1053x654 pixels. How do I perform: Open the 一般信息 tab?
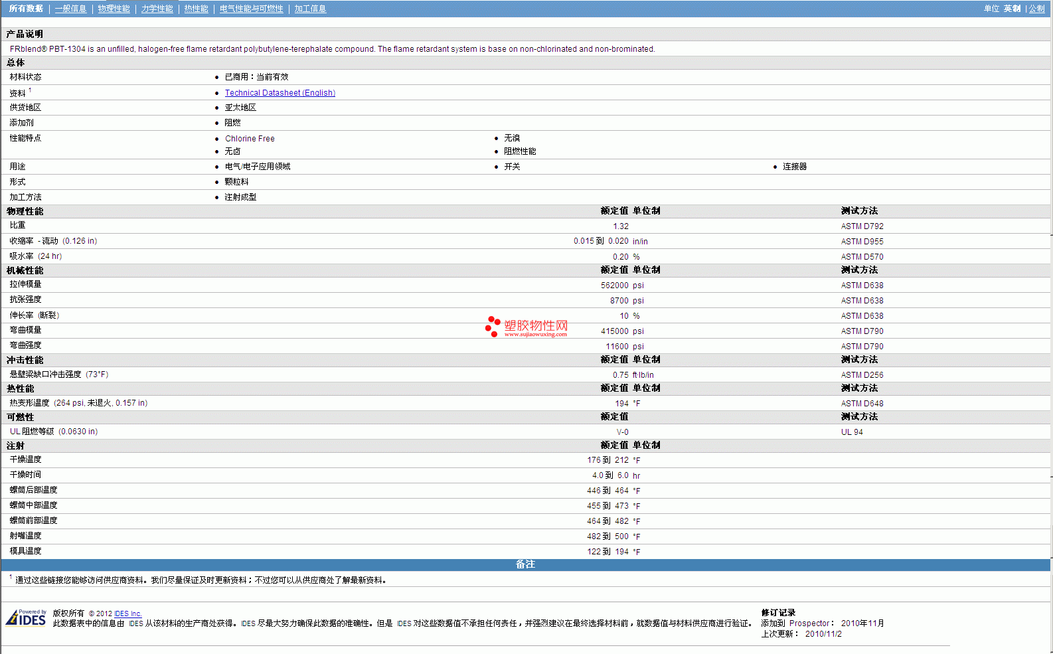70,9
